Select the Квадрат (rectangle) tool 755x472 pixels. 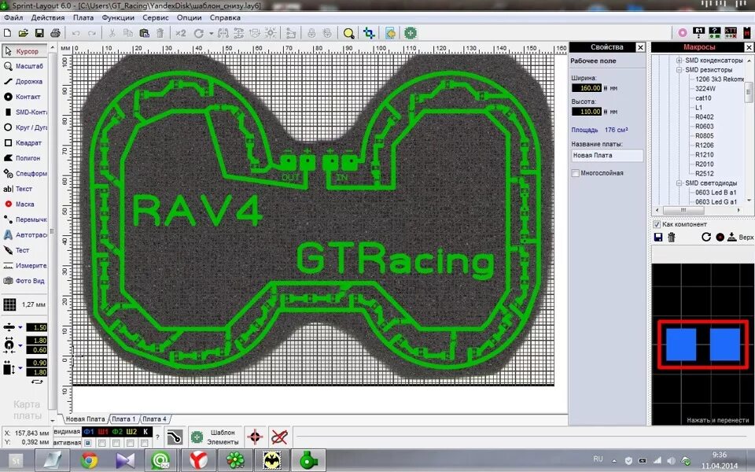point(24,143)
